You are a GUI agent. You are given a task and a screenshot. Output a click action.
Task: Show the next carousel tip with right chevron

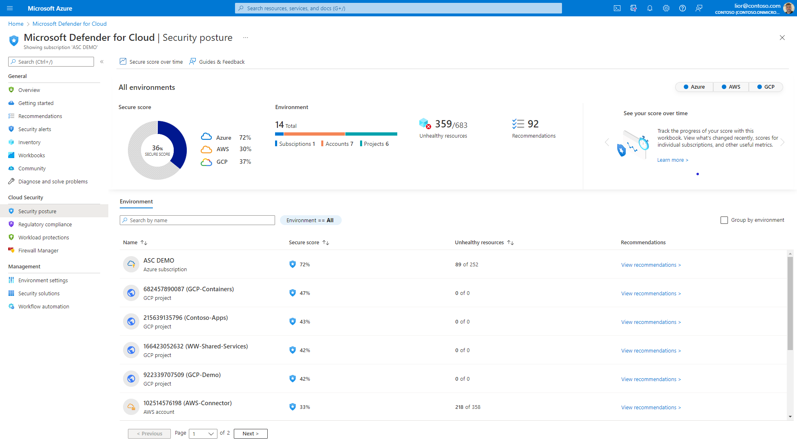tap(782, 142)
